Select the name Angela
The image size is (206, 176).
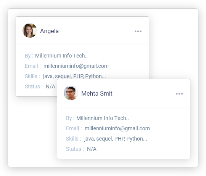pos(49,31)
